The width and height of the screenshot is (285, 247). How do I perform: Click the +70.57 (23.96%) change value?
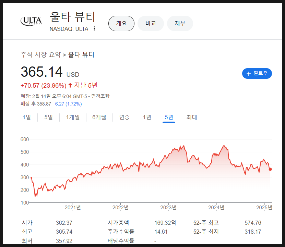pyautogui.click(x=44, y=86)
